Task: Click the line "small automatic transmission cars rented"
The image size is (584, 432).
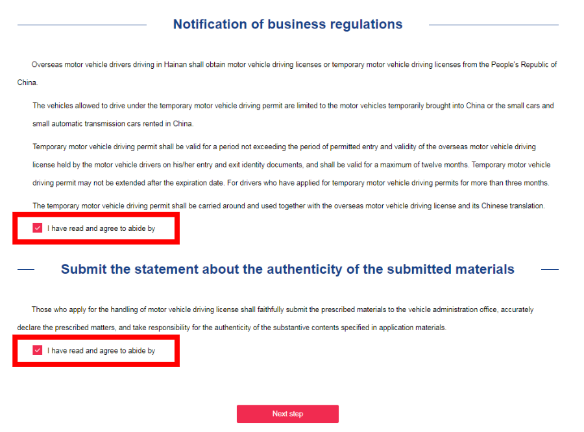Action: coord(113,123)
